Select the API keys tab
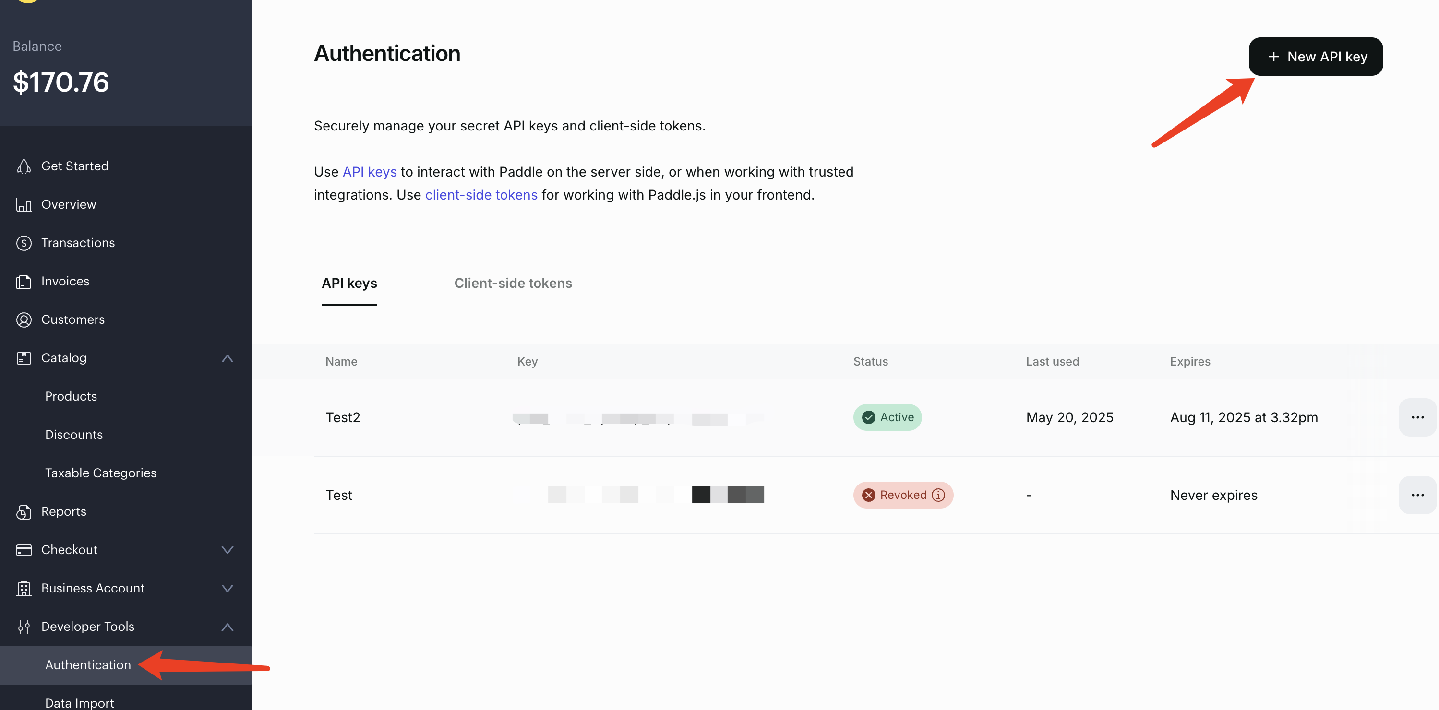This screenshot has height=710, width=1439. tap(349, 284)
